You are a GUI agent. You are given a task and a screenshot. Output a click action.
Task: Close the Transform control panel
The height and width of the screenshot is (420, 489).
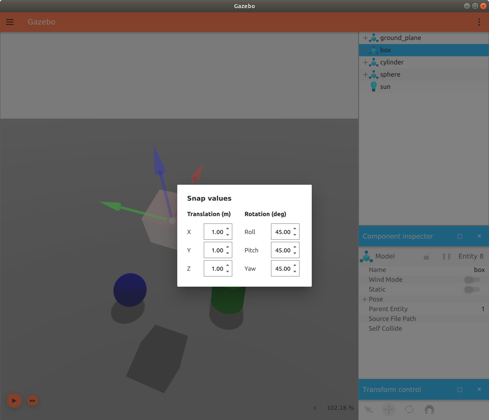(479, 389)
